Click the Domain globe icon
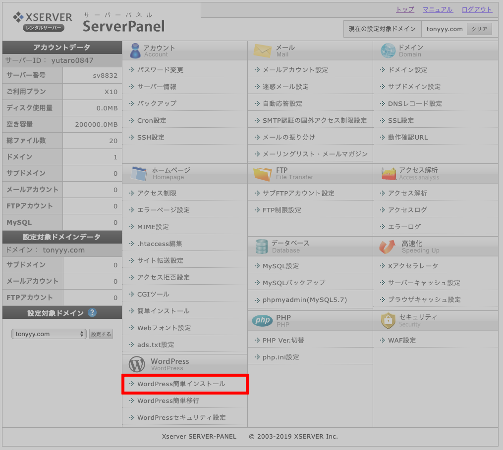This screenshot has height=450, width=503. 388,50
